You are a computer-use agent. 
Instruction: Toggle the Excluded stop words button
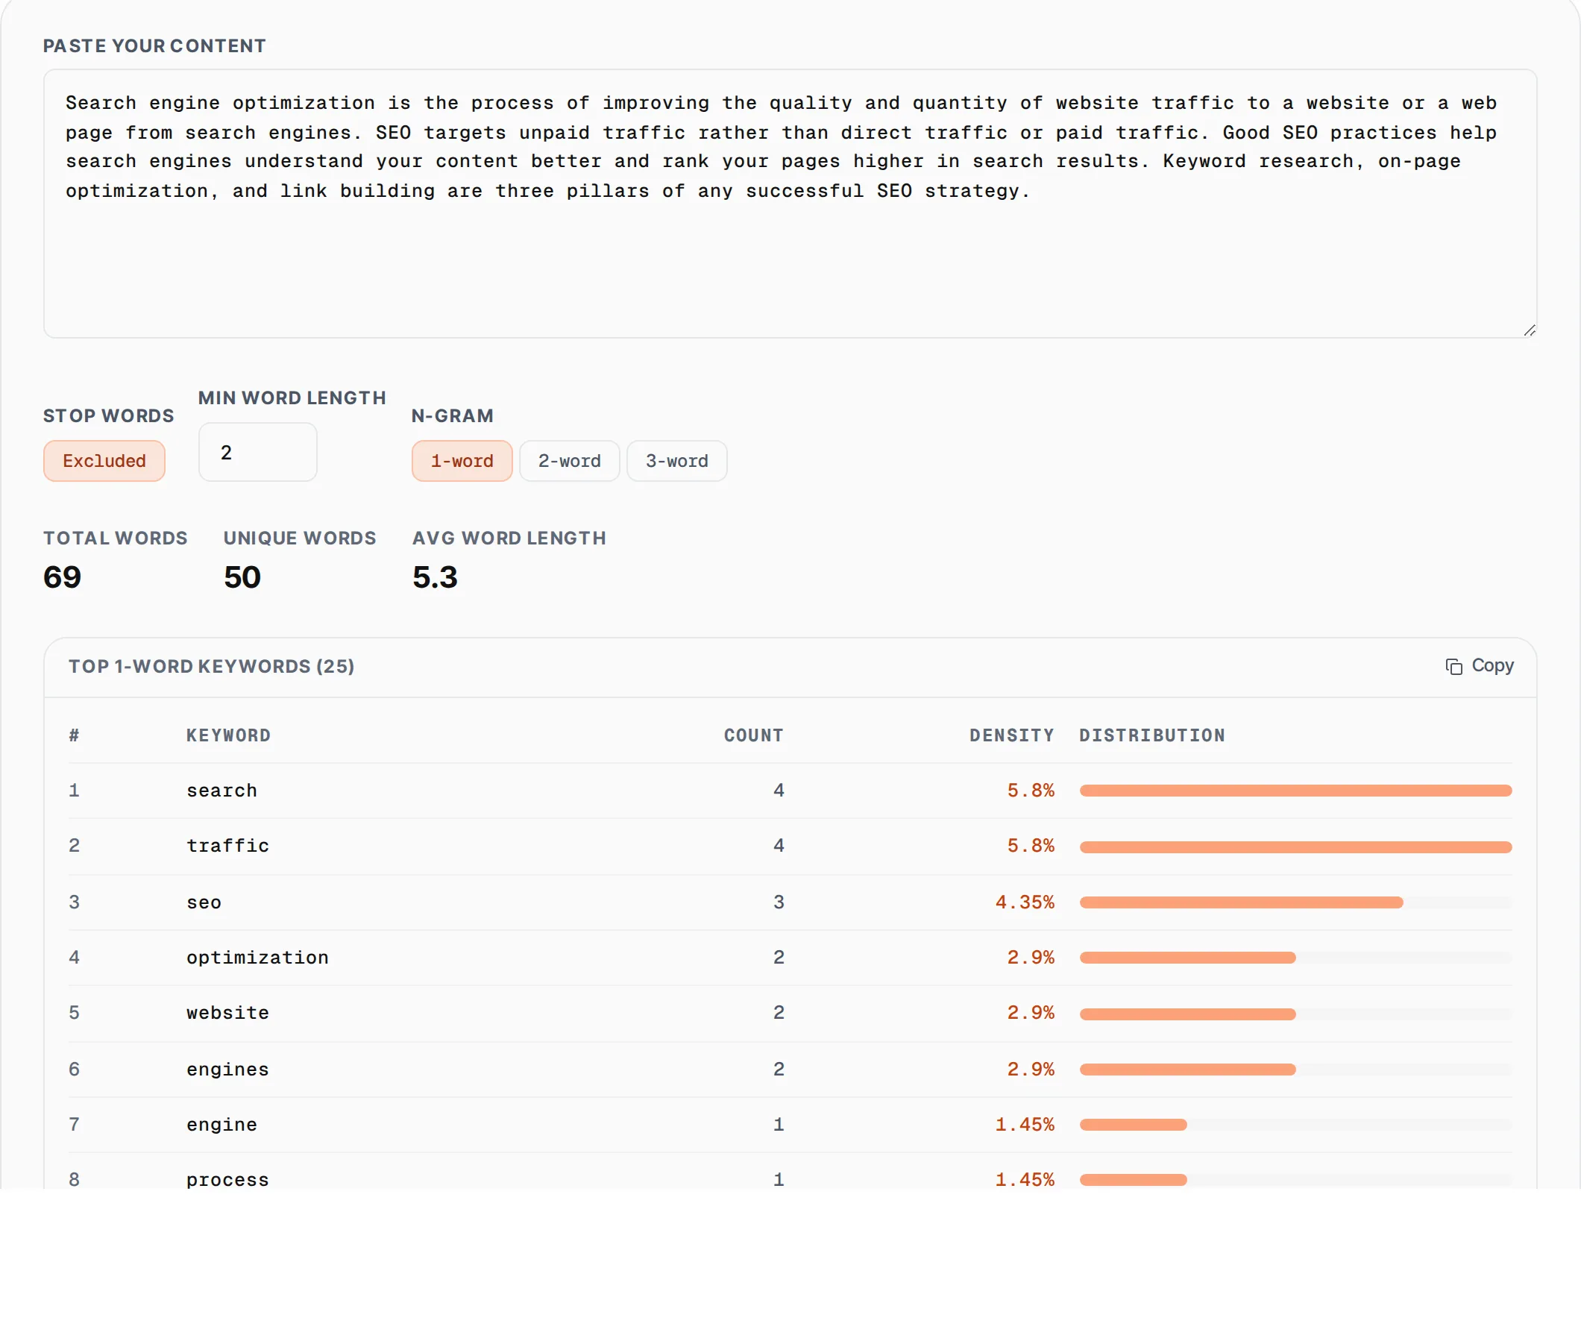[104, 461]
